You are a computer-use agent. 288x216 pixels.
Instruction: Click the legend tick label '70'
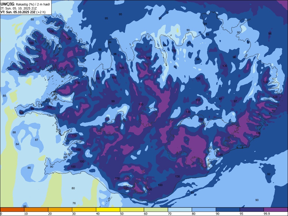pyautogui.click(x=170, y=214)
